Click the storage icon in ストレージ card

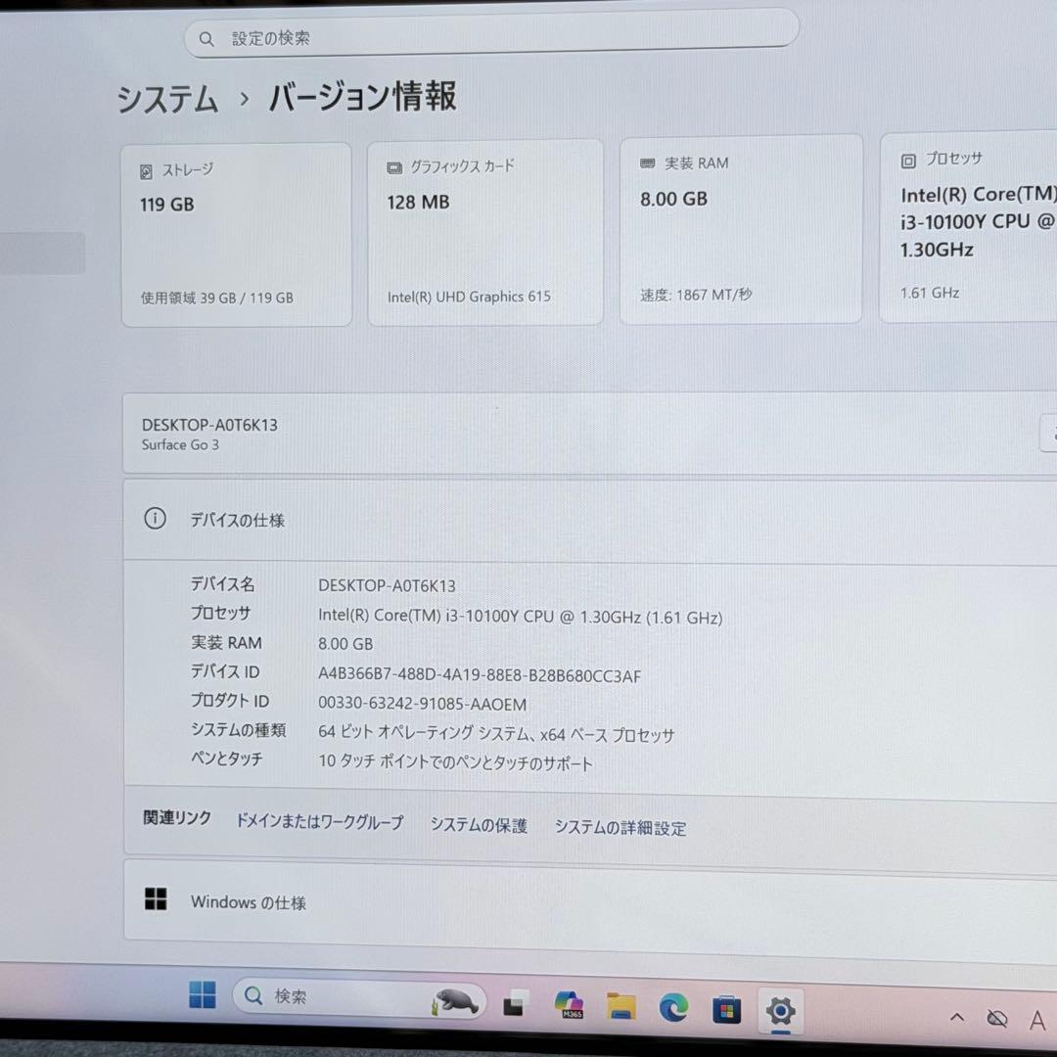[x=146, y=172]
